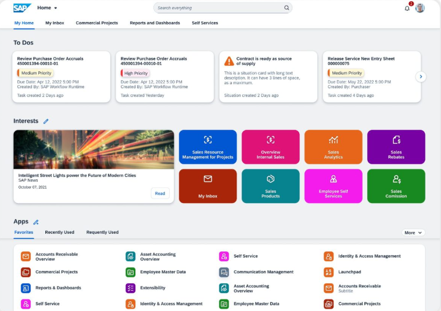Click the Launchpad app icon
441x311 pixels.
coord(328,272)
